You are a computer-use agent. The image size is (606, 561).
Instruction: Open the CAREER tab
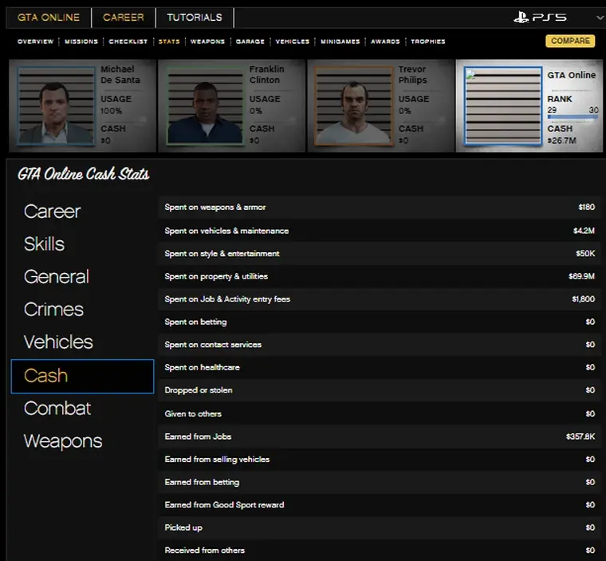click(x=124, y=17)
